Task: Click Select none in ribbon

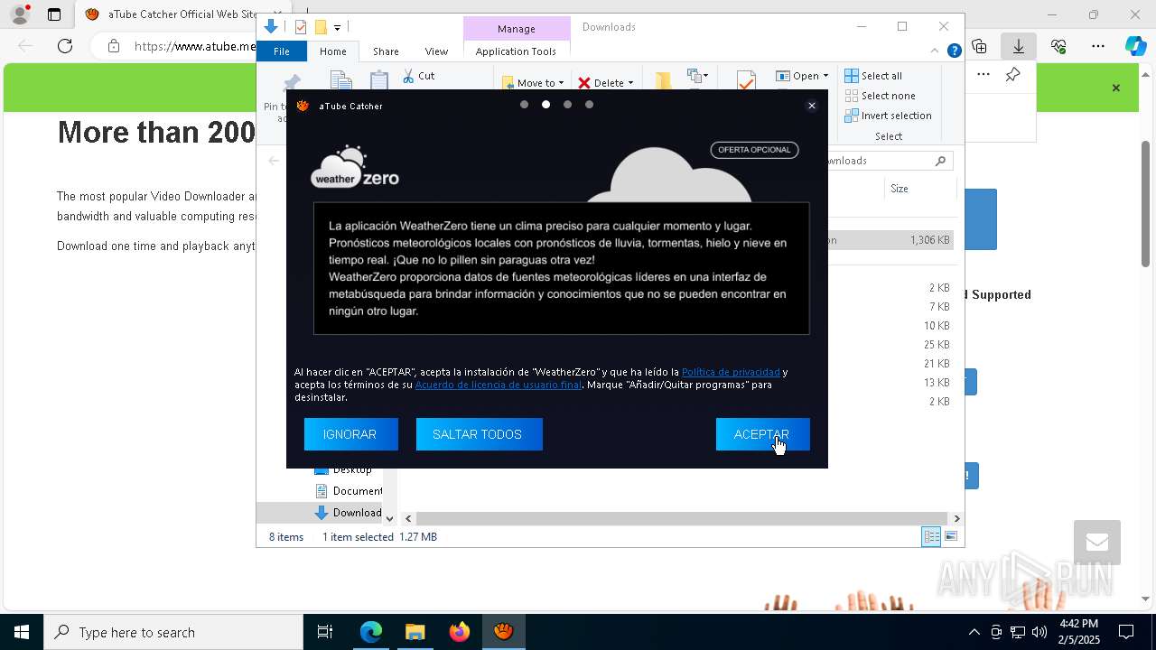Action: (880, 96)
